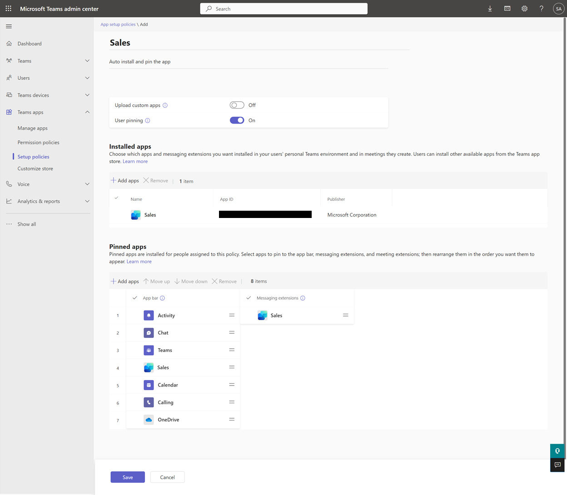Image resolution: width=567 pixels, height=495 pixels.
Task: Click the User pinning info icon
Action: 148,120
